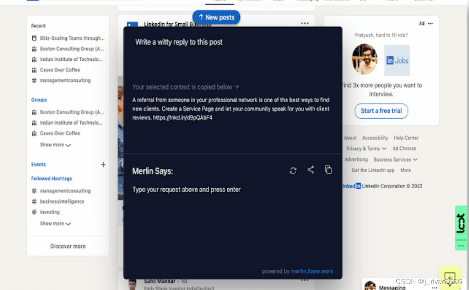Viewport: 469px width, 290px height.
Task: Open the LinkedIn for Small Business post options menu
Action: [x=305, y=23]
